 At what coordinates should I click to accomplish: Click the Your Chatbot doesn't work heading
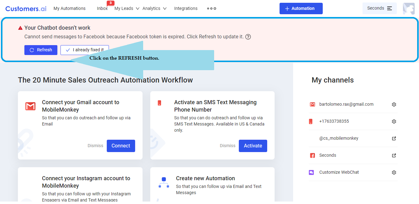[x=57, y=28]
